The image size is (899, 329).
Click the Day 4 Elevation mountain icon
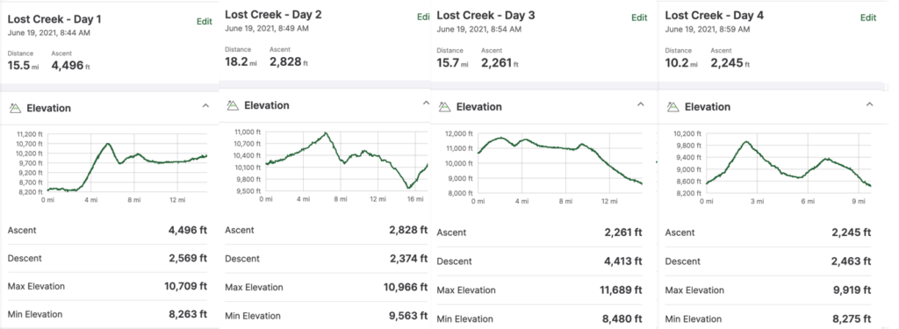(673, 107)
